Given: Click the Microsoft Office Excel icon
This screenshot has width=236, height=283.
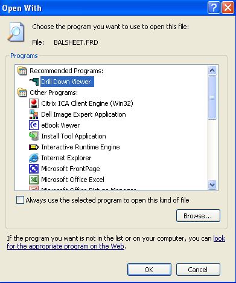Looking at the screenshot, I should tap(34, 180).
